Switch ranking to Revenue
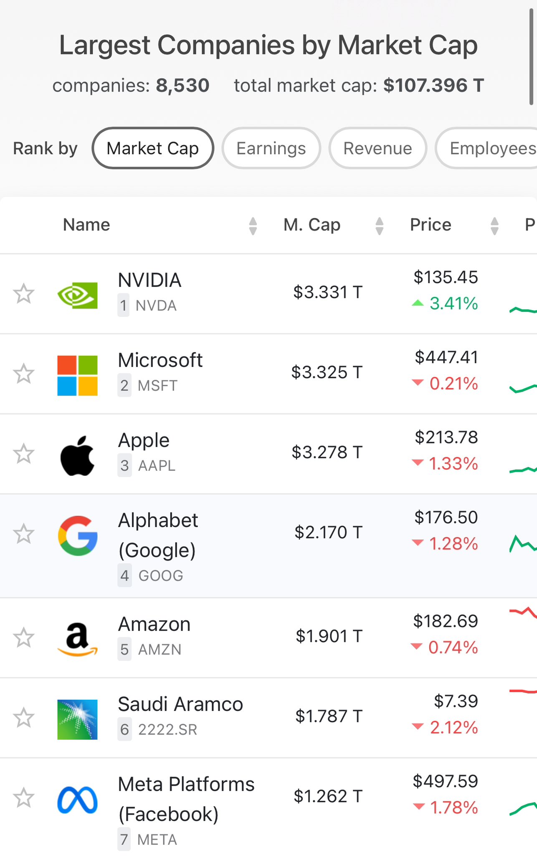 pos(378,148)
